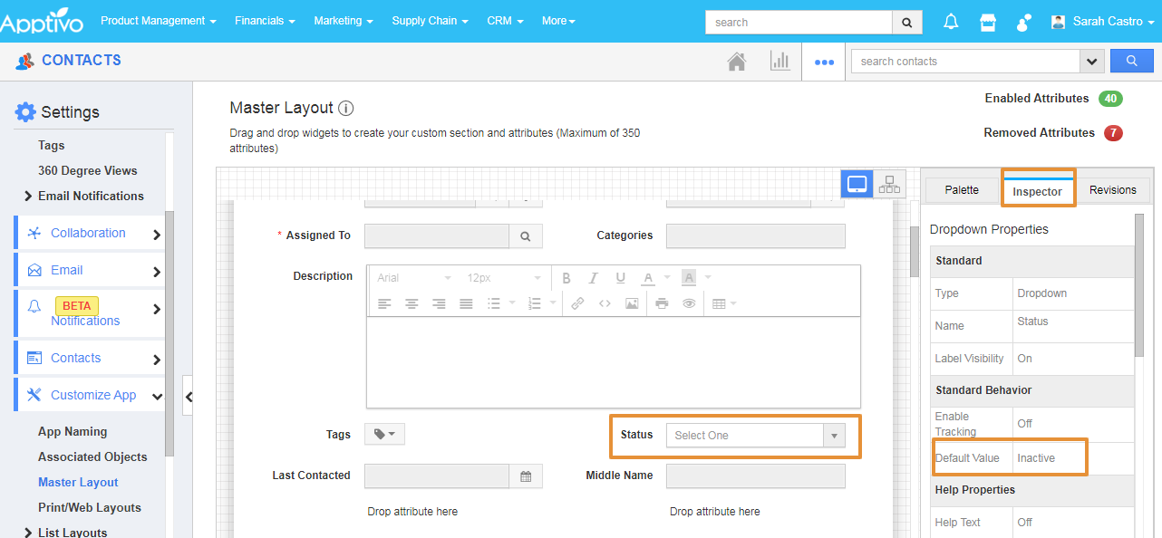This screenshot has height=538, width=1162.
Task: Switch to hierarchy layout view icon
Action: pos(889,185)
